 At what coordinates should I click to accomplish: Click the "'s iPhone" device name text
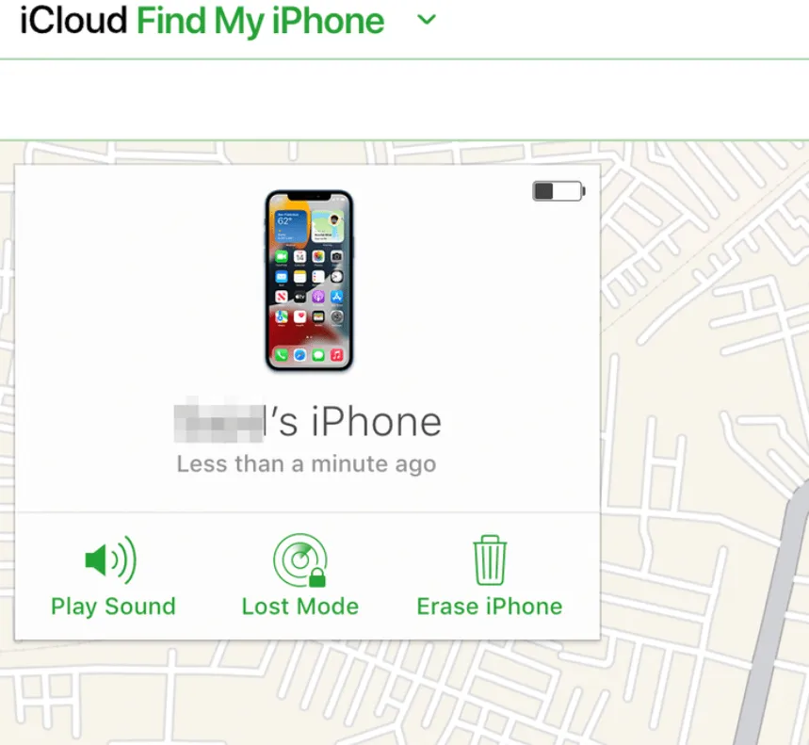(353, 422)
